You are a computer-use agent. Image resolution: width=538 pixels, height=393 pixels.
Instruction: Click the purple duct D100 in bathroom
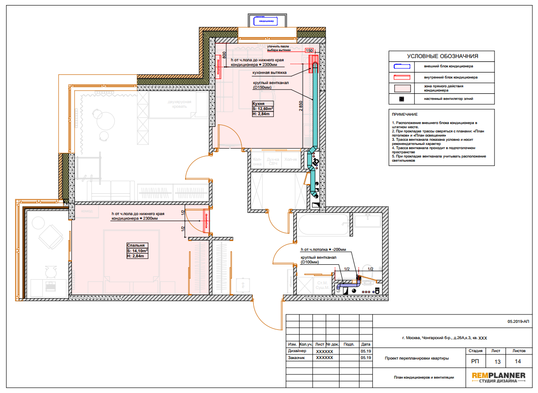[x=348, y=285]
